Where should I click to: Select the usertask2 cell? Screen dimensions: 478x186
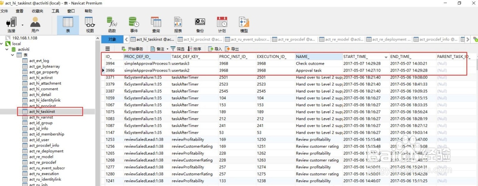(194, 71)
